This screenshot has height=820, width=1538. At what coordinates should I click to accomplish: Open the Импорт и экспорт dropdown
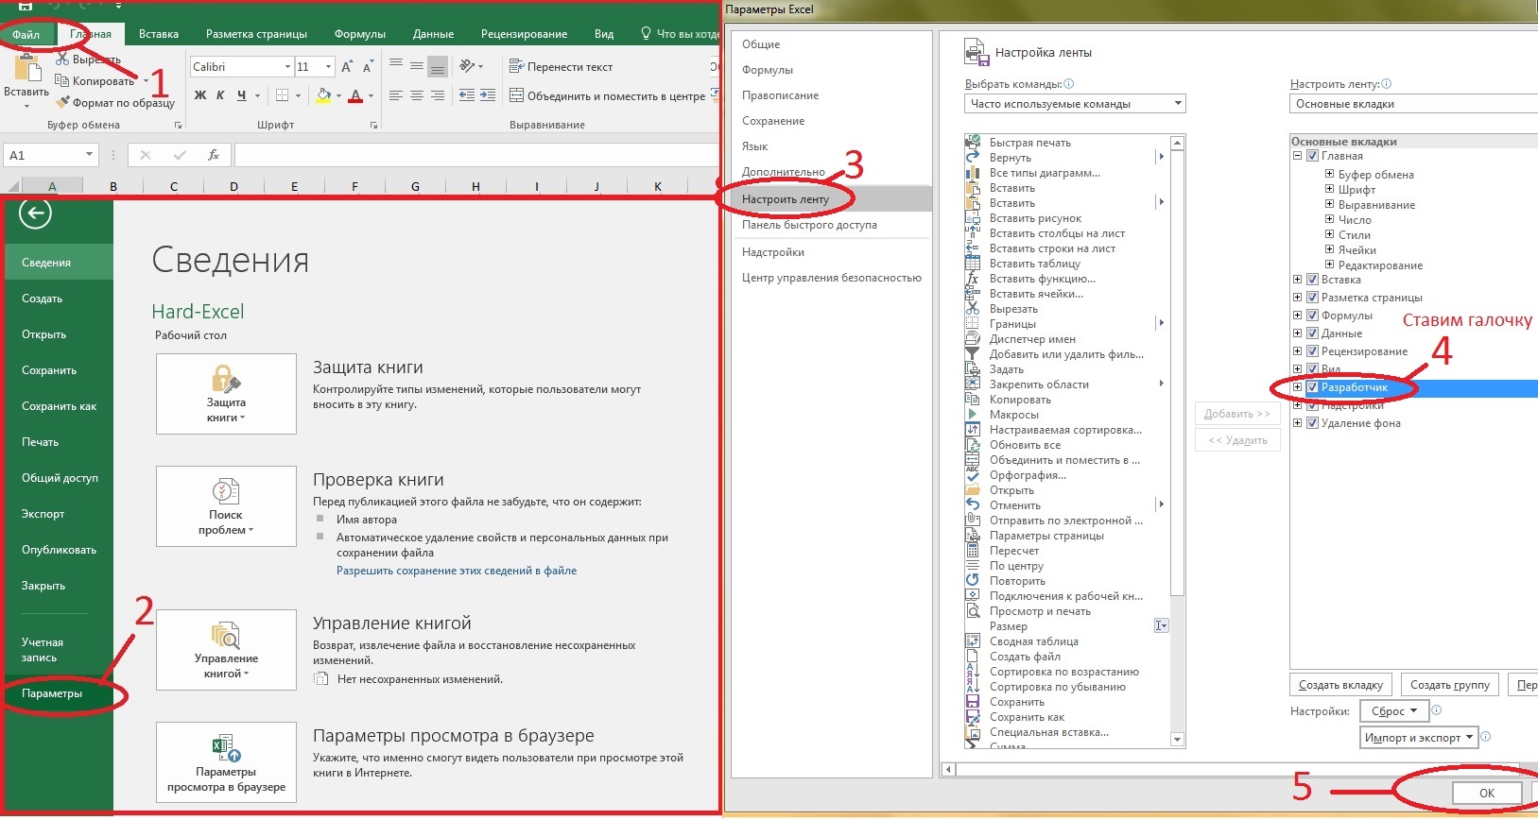(1419, 738)
